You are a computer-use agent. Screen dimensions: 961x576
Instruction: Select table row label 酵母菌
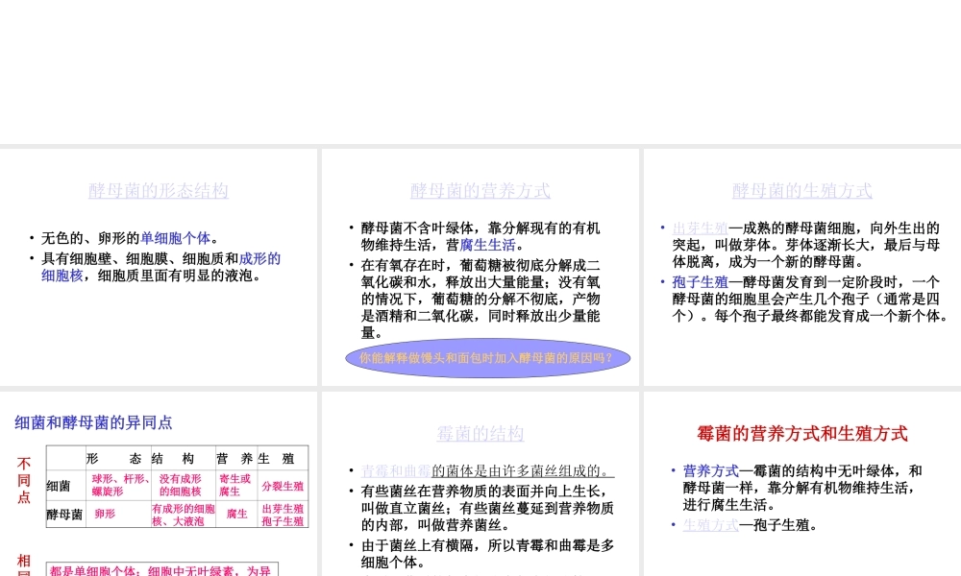(64, 515)
